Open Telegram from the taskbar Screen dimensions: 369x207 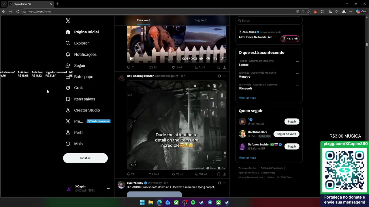210,202
